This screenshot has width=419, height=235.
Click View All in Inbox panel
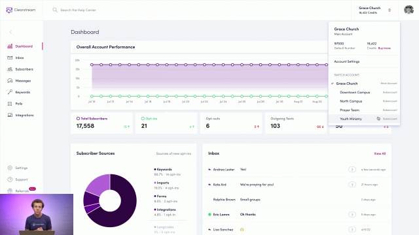click(x=380, y=153)
